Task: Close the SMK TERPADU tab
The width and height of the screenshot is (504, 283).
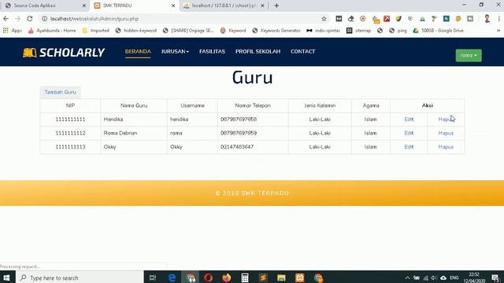Action: pos(173,6)
